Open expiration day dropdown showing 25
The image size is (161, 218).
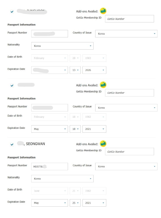pos(75,203)
